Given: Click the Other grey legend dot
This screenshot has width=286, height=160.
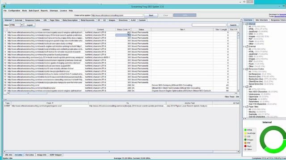Looking at the screenshot, I should point(245,149).
